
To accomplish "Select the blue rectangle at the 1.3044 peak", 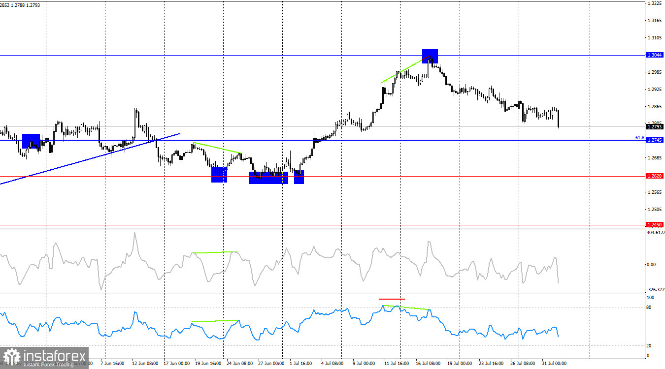I will click(x=430, y=56).
